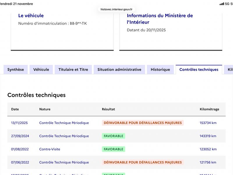
Task: Go to the Historique tab
Action: pos(160,69)
